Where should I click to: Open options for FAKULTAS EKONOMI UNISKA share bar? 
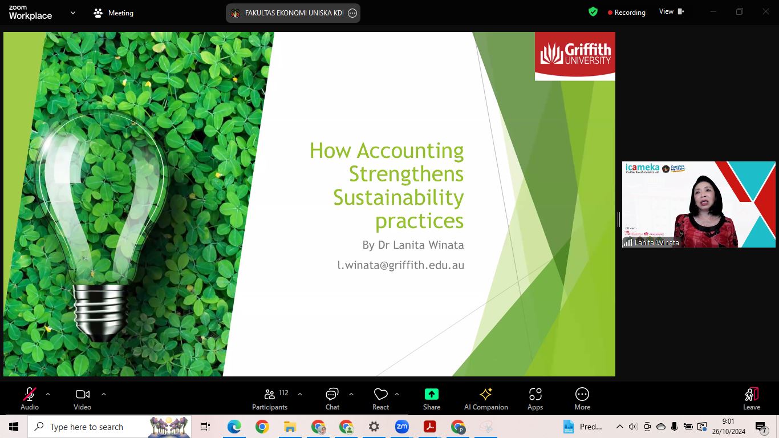click(x=352, y=13)
